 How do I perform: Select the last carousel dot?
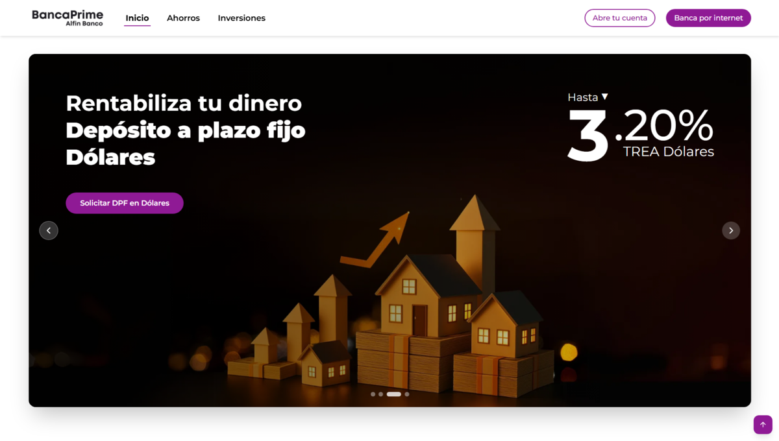click(x=407, y=394)
